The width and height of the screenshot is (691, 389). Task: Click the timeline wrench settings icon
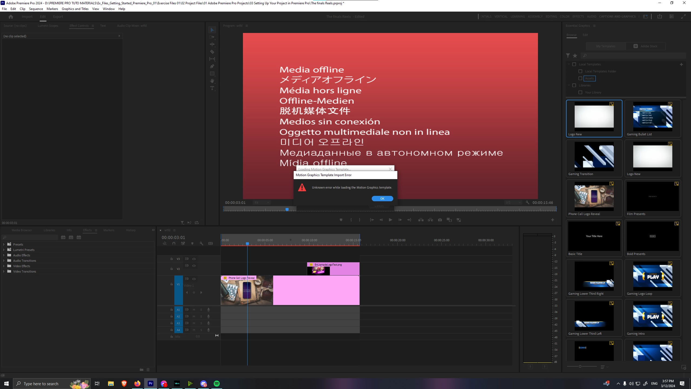click(201, 243)
